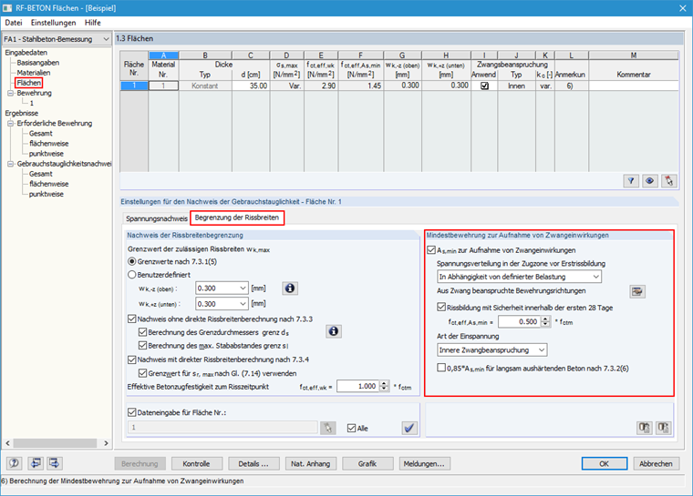Click info icon next to Grenzdurchmessers option
This screenshot has height=496, width=693.
click(334, 331)
